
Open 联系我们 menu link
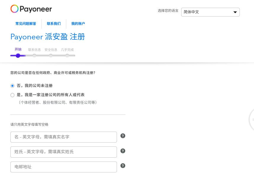(x=54, y=24)
